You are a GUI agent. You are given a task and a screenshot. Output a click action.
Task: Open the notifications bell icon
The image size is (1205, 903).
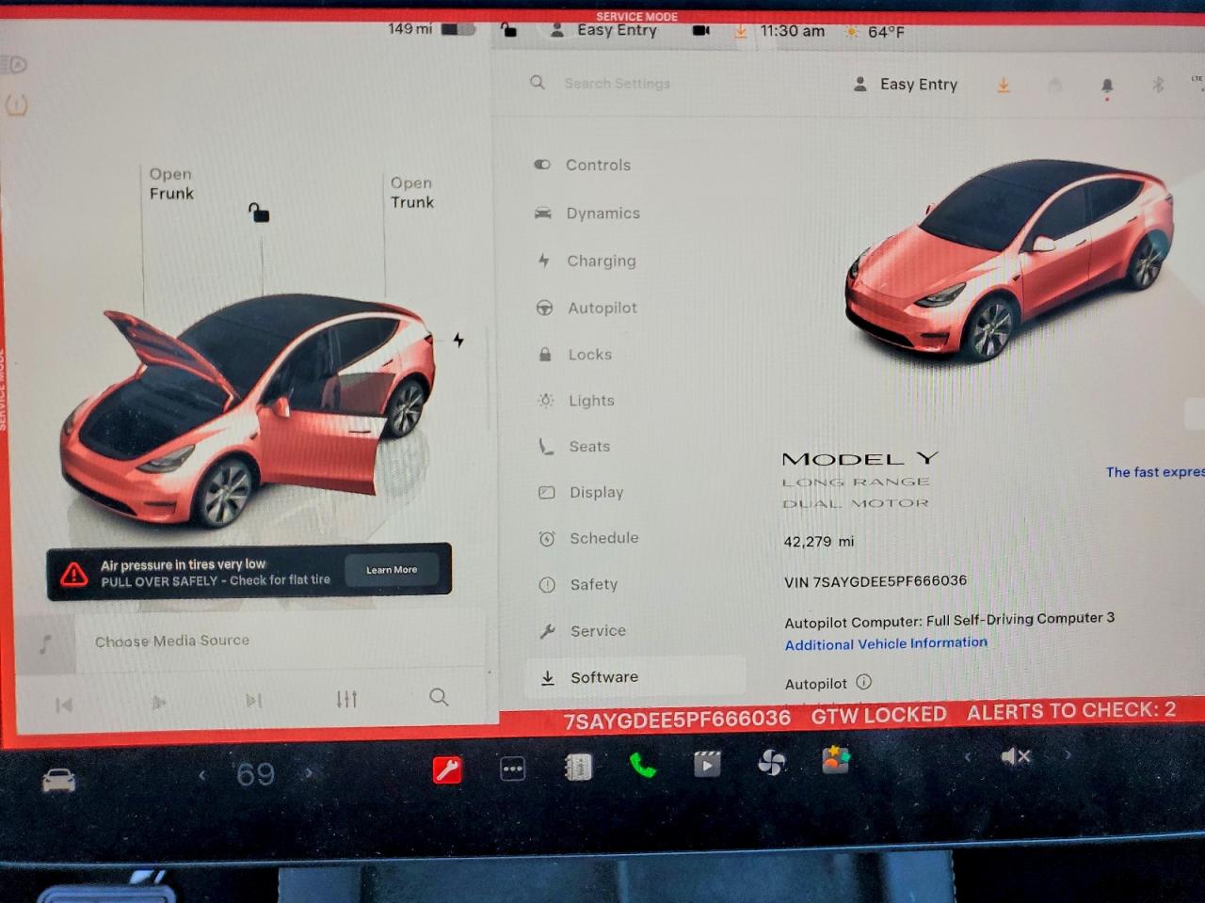click(x=1107, y=87)
